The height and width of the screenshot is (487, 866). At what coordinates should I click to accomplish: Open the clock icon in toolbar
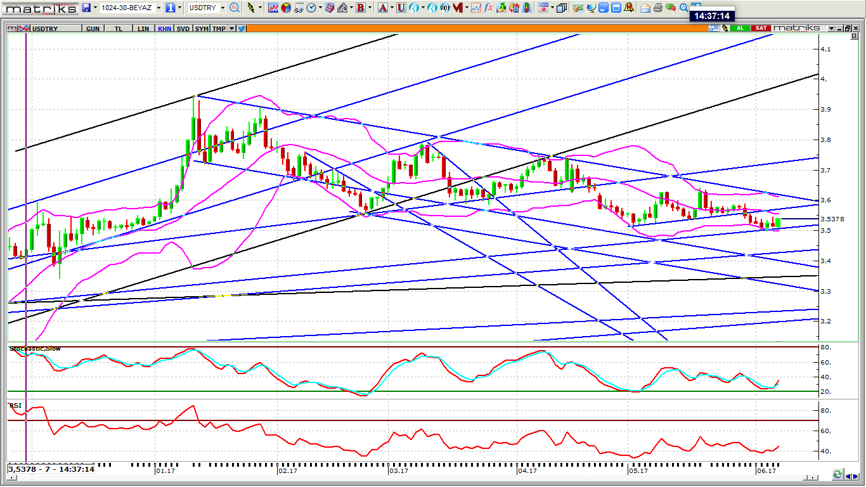click(x=311, y=8)
